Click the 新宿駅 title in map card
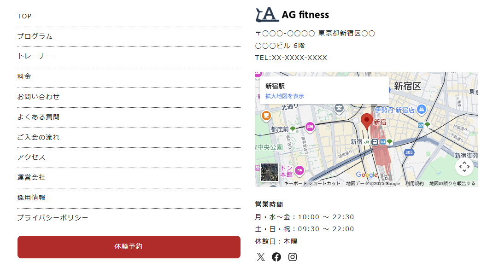493x274 pixels. point(275,86)
